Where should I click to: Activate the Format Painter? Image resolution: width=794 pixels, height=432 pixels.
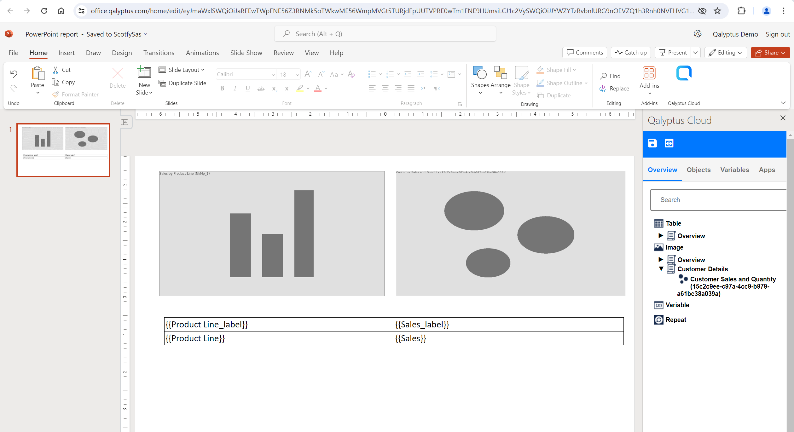75,94
